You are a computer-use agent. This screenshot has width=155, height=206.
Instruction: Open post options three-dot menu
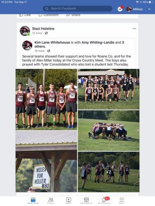tap(134, 28)
